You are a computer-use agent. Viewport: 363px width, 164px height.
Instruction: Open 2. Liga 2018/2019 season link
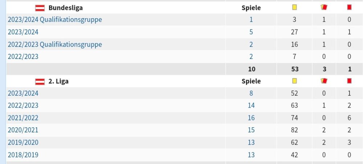coord(23,155)
